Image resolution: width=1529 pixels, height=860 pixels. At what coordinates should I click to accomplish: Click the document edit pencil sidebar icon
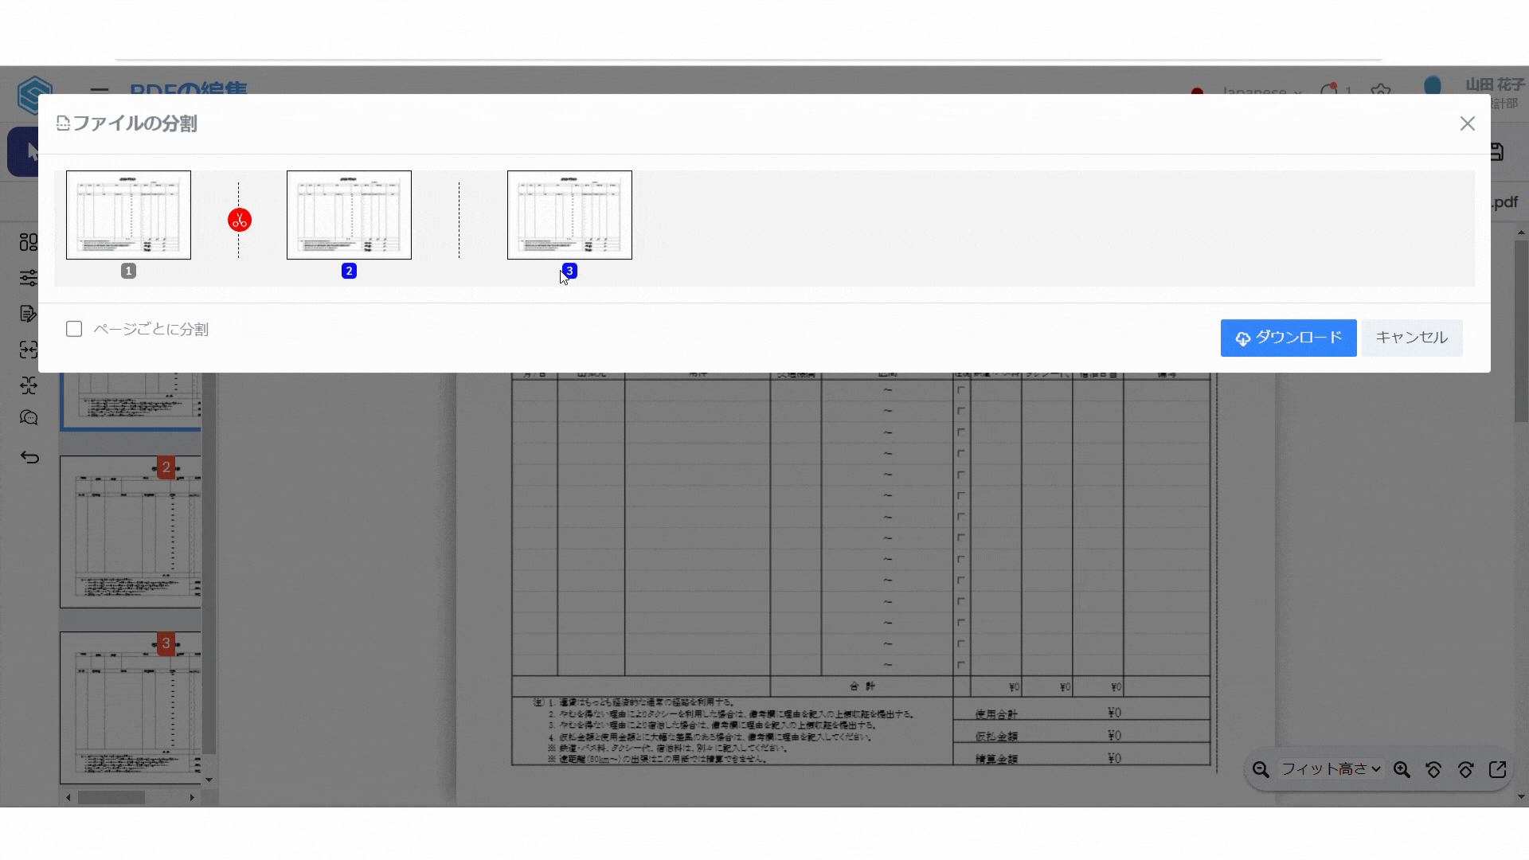(x=29, y=314)
